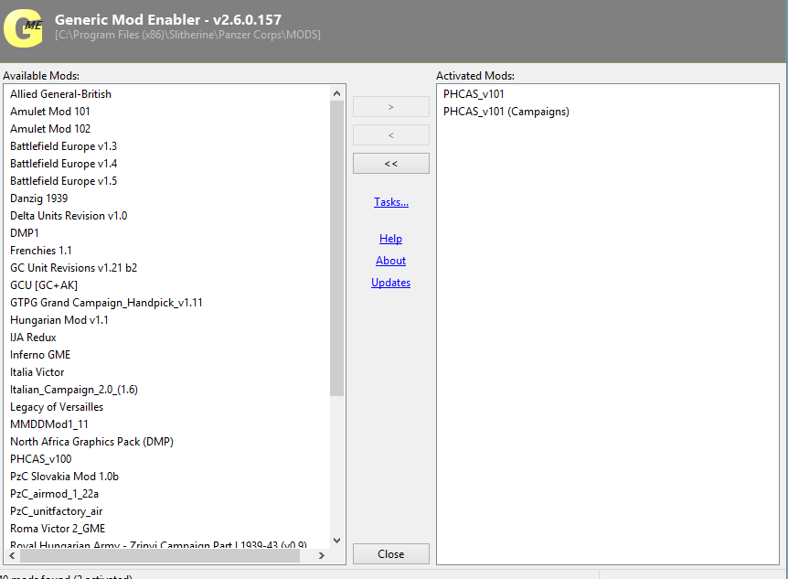Image resolution: width=788 pixels, height=579 pixels.
Task: Open the Tasks... link
Action: tap(391, 202)
